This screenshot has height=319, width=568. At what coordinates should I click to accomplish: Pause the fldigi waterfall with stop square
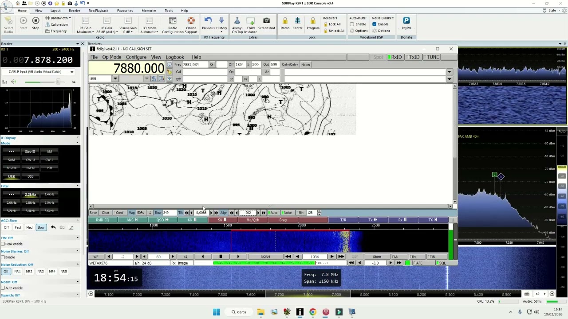tap(221, 257)
